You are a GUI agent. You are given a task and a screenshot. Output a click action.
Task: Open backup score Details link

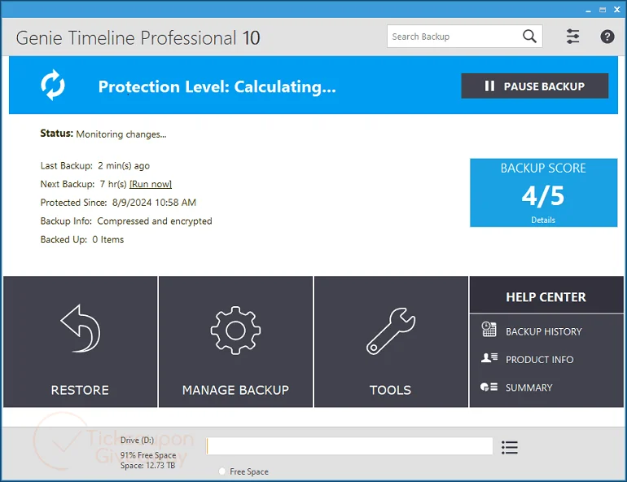[543, 220]
